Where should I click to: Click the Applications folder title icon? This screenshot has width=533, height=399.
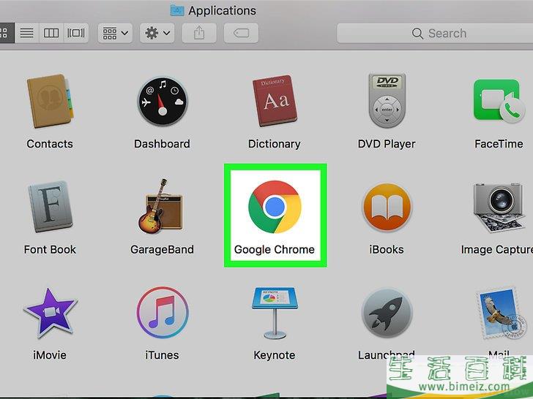(x=177, y=10)
